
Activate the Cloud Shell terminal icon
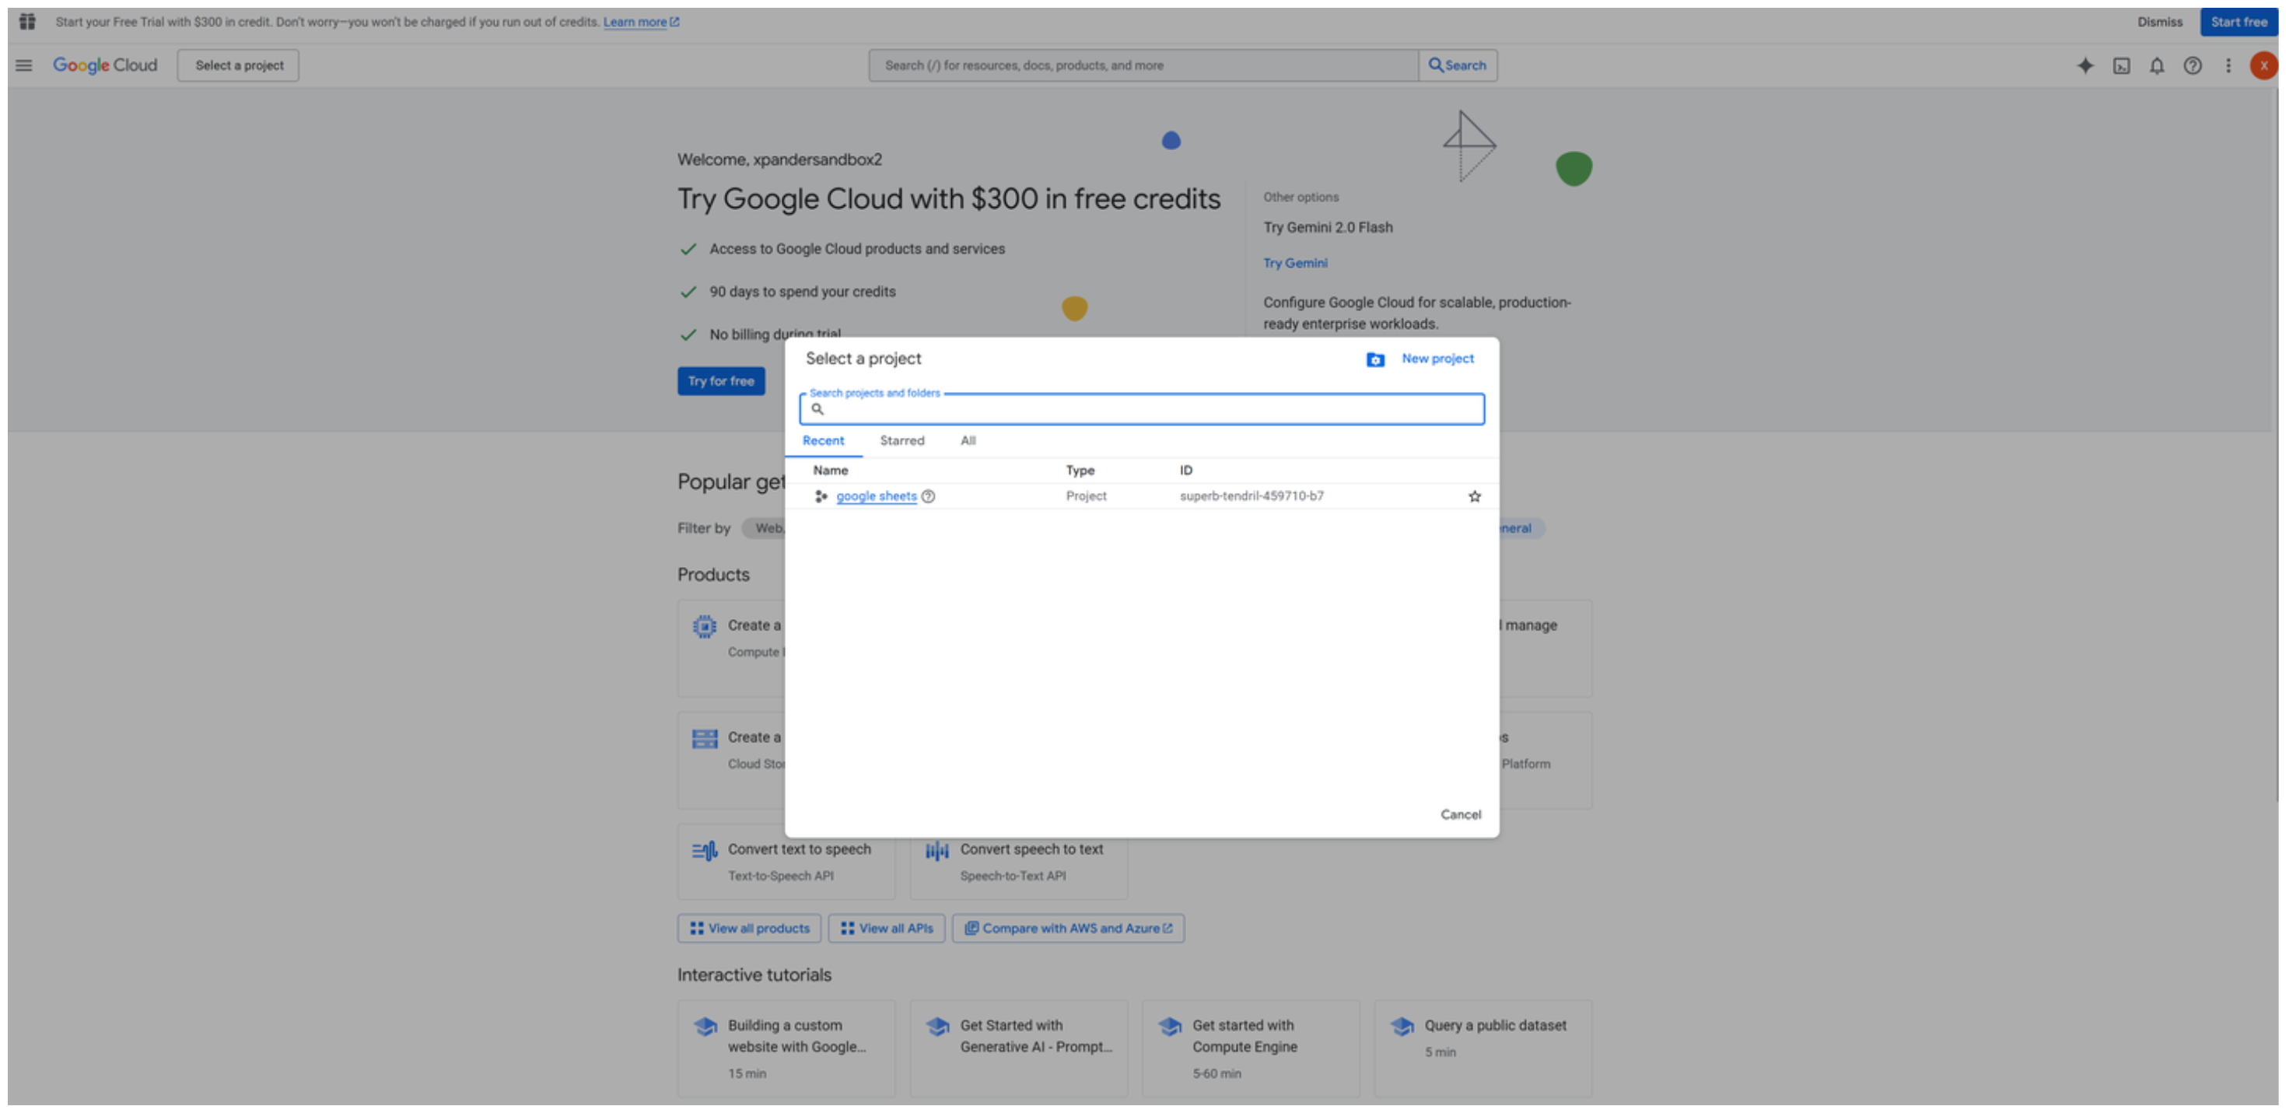click(2121, 65)
